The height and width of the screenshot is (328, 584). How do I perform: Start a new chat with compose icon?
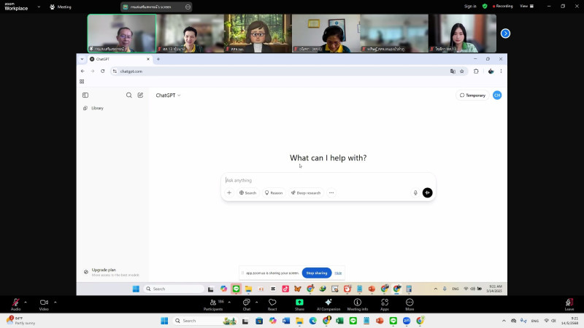tap(140, 95)
